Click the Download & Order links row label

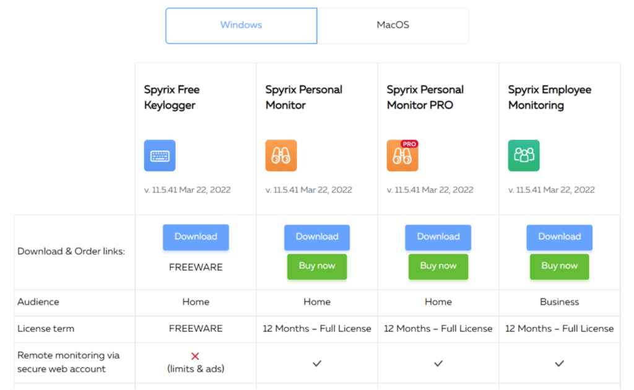pos(71,251)
